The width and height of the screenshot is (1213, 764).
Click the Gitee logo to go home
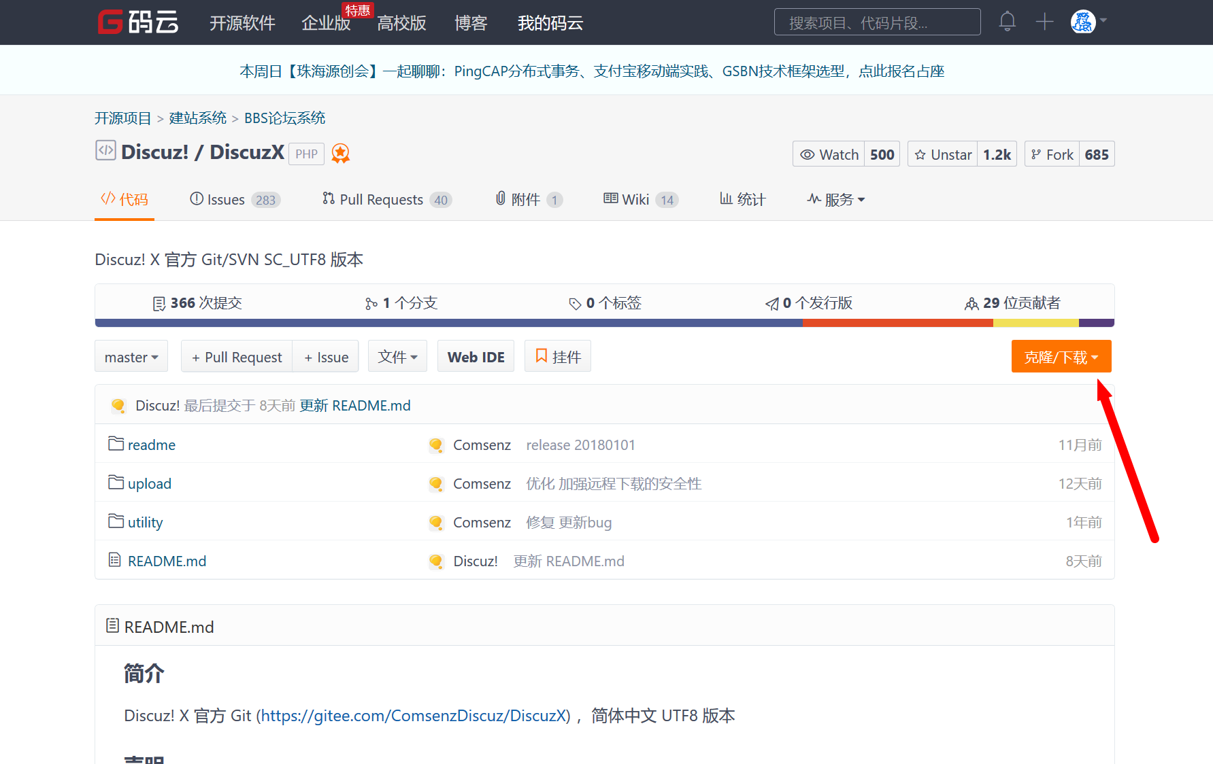point(137,22)
